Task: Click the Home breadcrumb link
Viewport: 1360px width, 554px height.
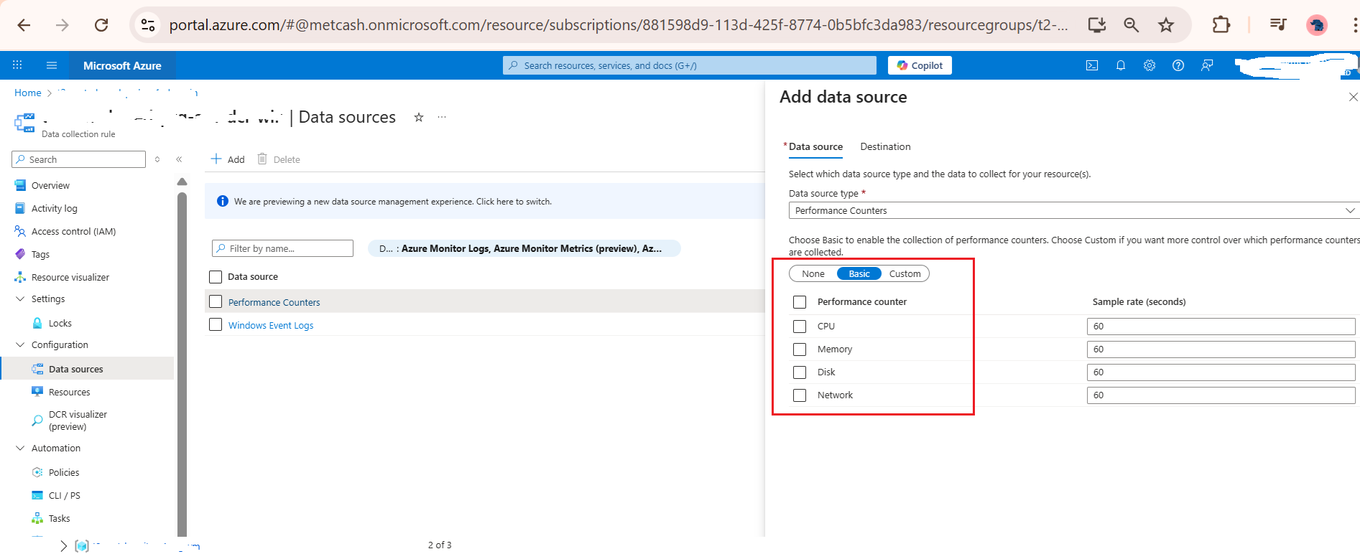Action: (x=28, y=93)
